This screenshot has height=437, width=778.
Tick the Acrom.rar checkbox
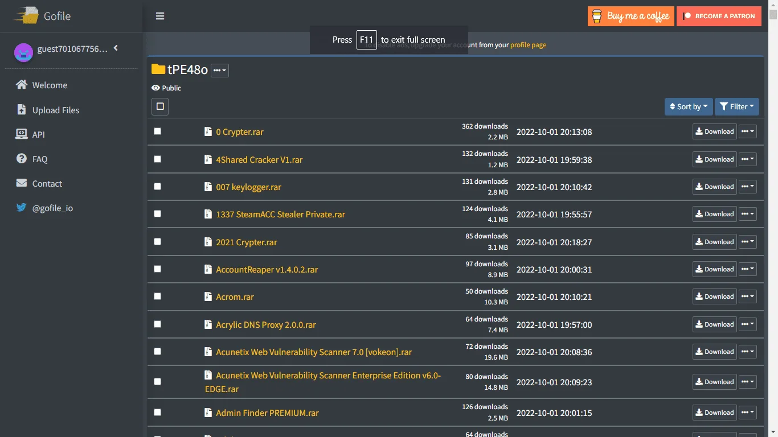[158, 296]
